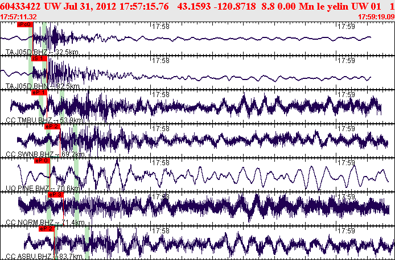
Task: Select the CC NORM BHZ 71.4km label
Action: click(x=45, y=223)
